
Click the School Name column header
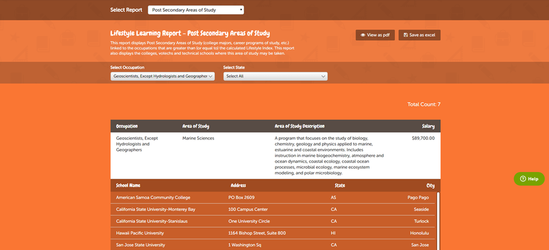[128, 185]
